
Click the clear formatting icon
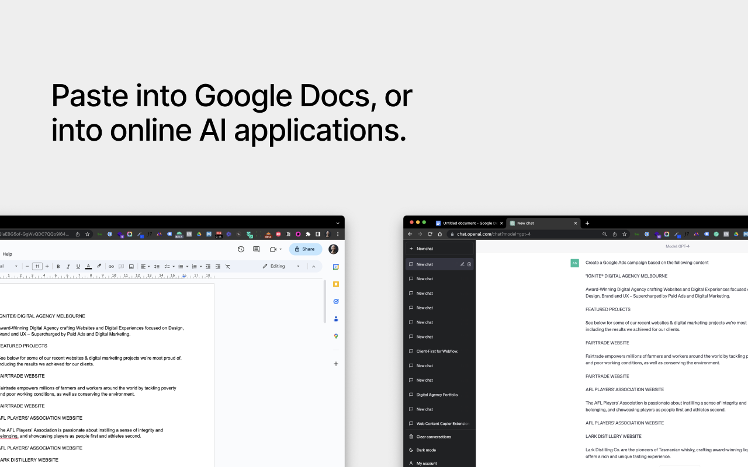[x=228, y=266]
